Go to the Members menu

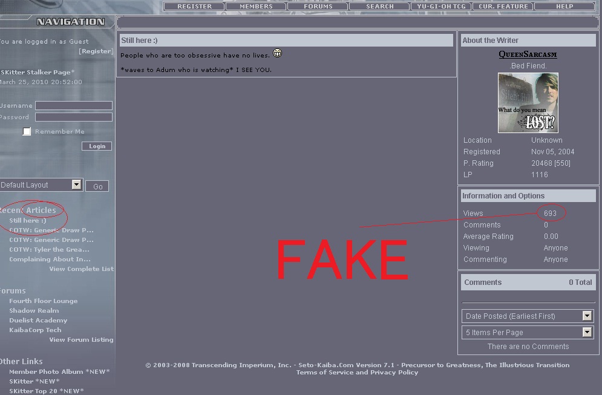(256, 7)
